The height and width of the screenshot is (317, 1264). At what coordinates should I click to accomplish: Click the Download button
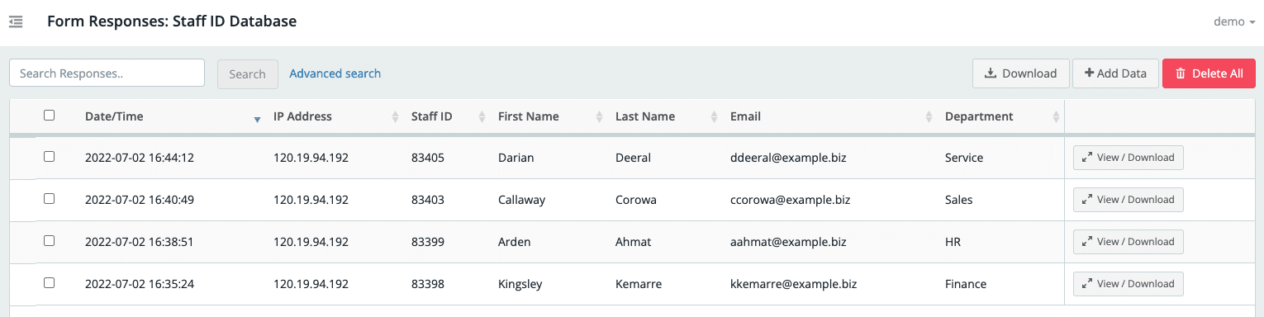pyautogui.click(x=1021, y=73)
